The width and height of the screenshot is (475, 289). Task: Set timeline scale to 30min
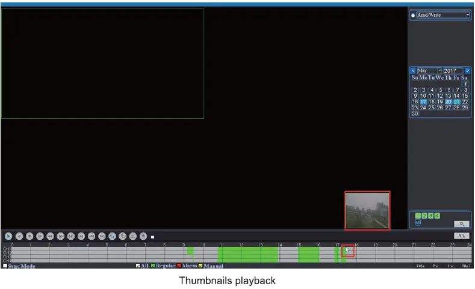[x=465, y=266]
